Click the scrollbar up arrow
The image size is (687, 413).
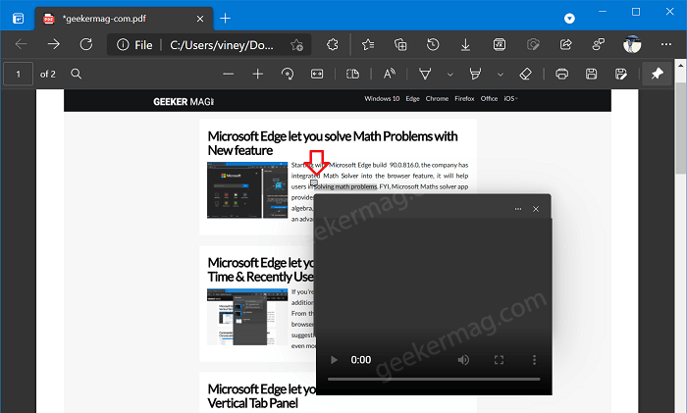[x=681, y=66]
